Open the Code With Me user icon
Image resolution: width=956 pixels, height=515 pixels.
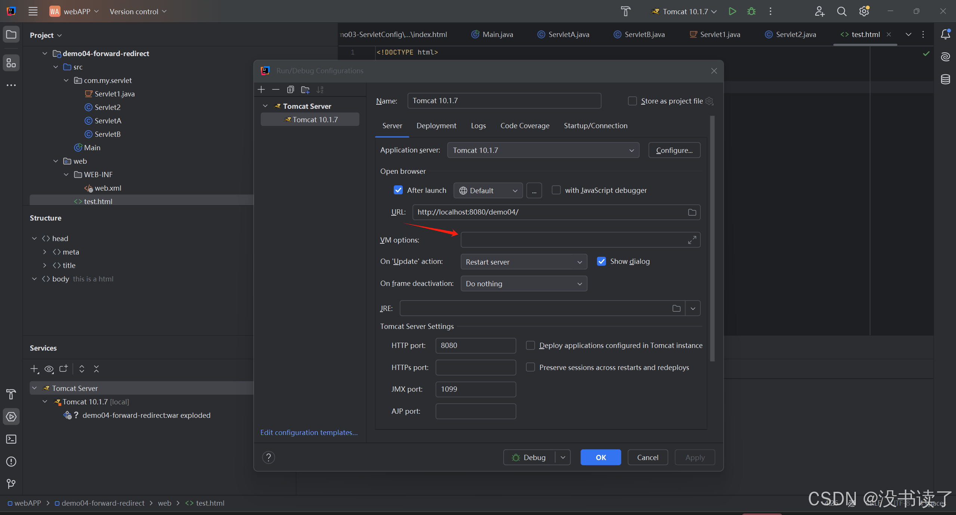click(819, 11)
